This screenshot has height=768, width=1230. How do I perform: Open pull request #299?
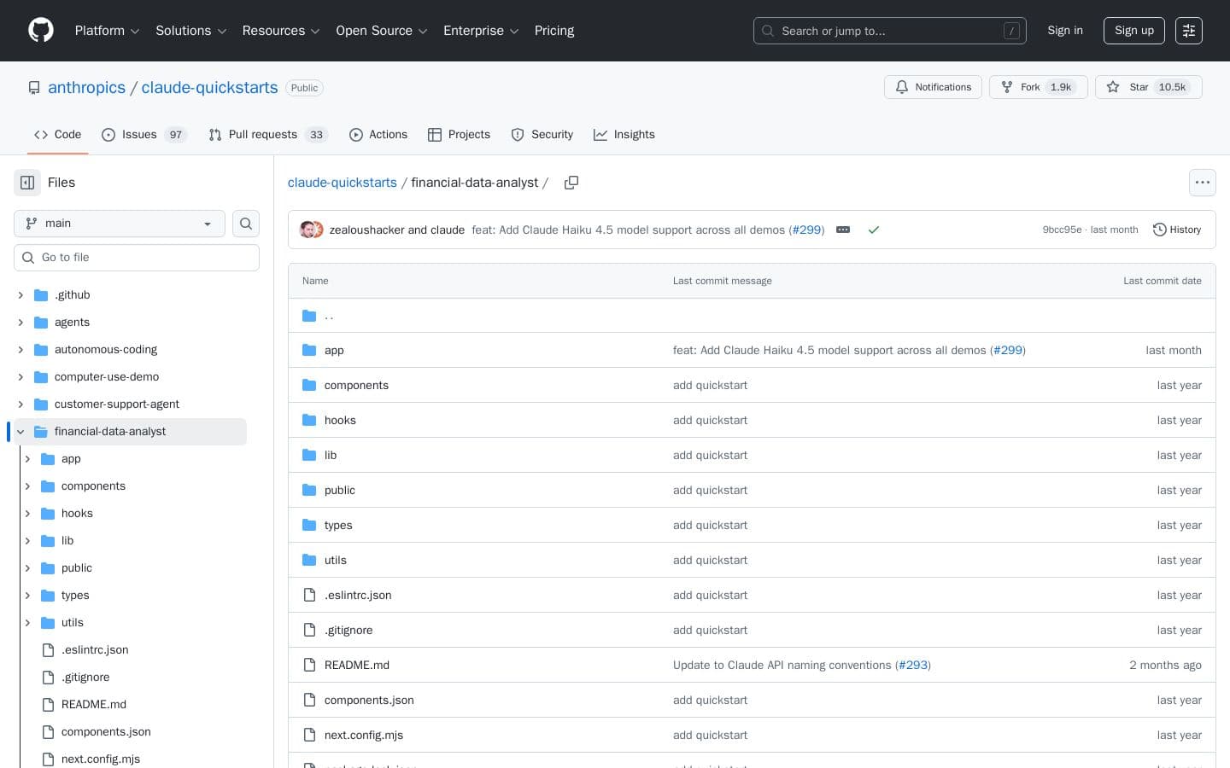tap(805, 230)
